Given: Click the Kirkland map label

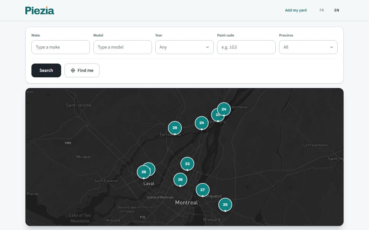Looking at the screenshot, I should pyautogui.click(x=113, y=220).
